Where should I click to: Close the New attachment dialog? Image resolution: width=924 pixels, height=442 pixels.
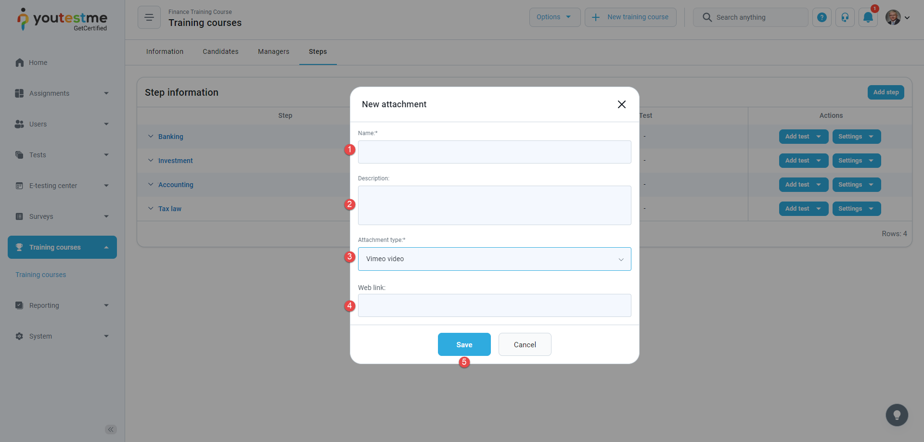coord(622,104)
